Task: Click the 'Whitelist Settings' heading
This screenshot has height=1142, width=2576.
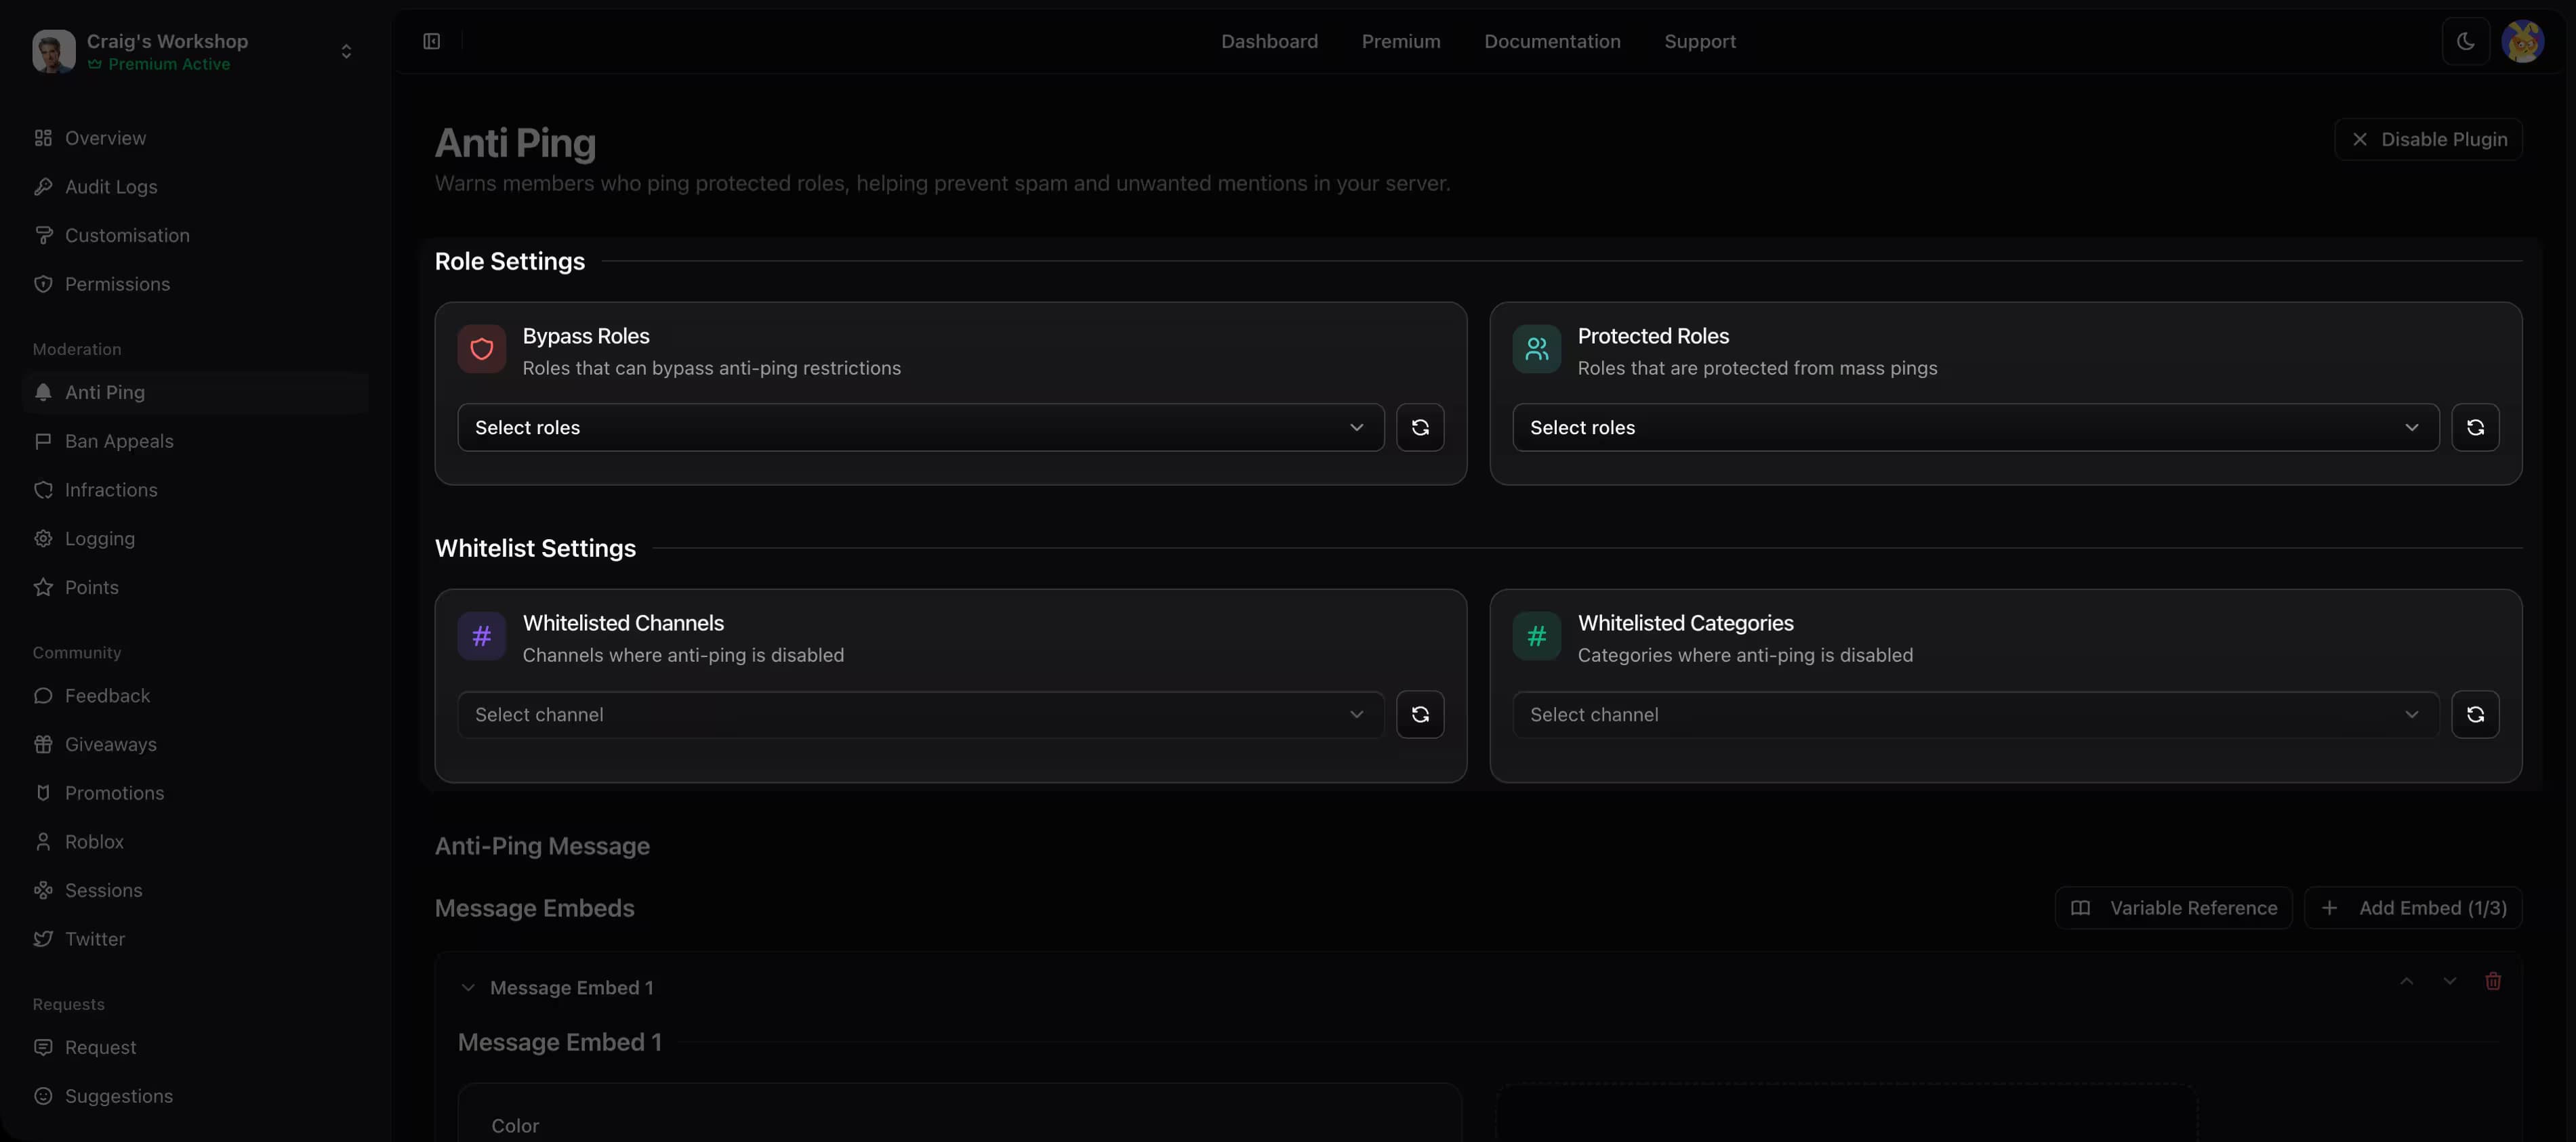Action: [535, 549]
